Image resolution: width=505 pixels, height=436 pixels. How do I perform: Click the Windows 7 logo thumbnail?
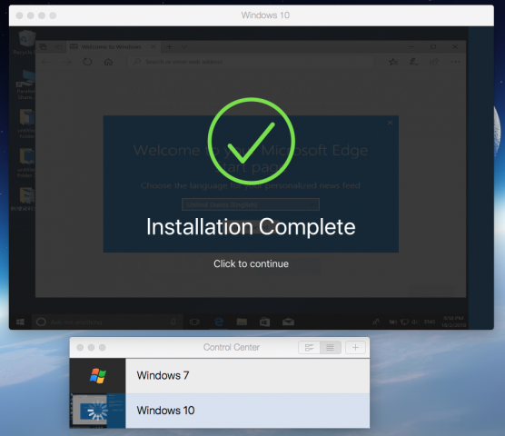coord(97,376)
